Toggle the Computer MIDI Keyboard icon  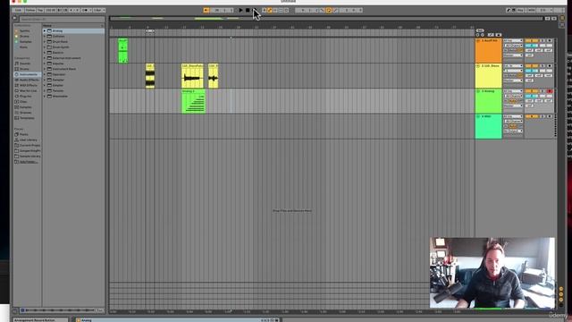click(x=514, y=10)
